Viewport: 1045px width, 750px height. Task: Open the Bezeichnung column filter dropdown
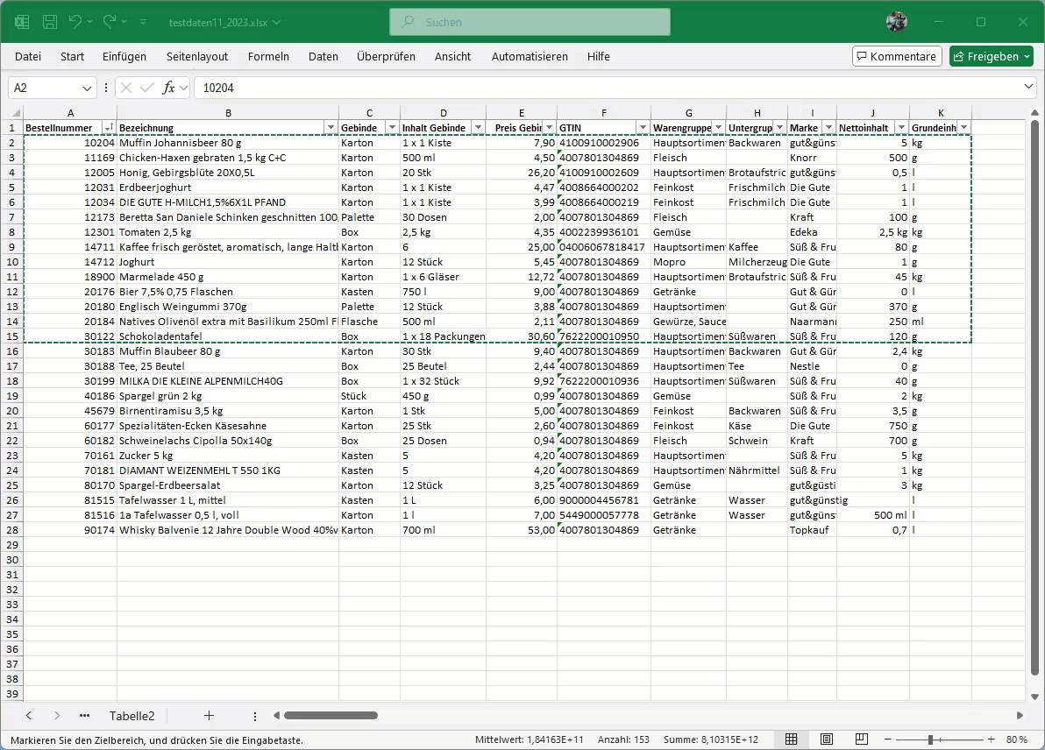point(331,128)
